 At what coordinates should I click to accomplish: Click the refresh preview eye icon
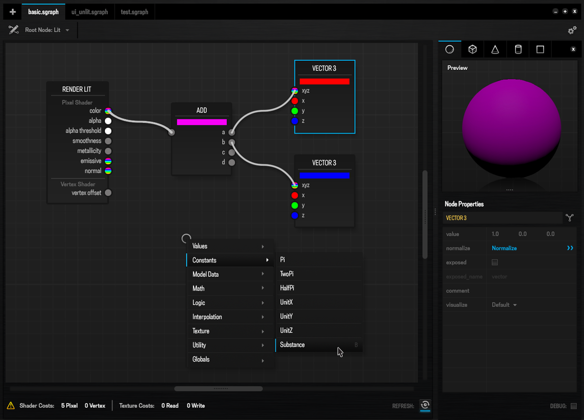pyautogui.click(x=425, y=405)
